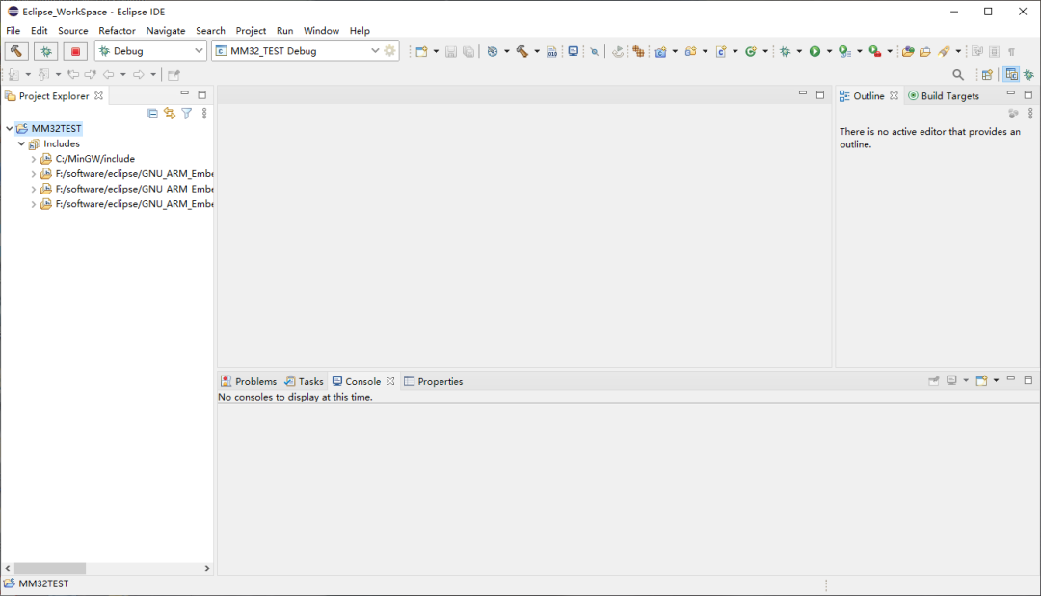Switch to the C/C++ perspective icon
1041x596 pixels.
point(1011,75)
